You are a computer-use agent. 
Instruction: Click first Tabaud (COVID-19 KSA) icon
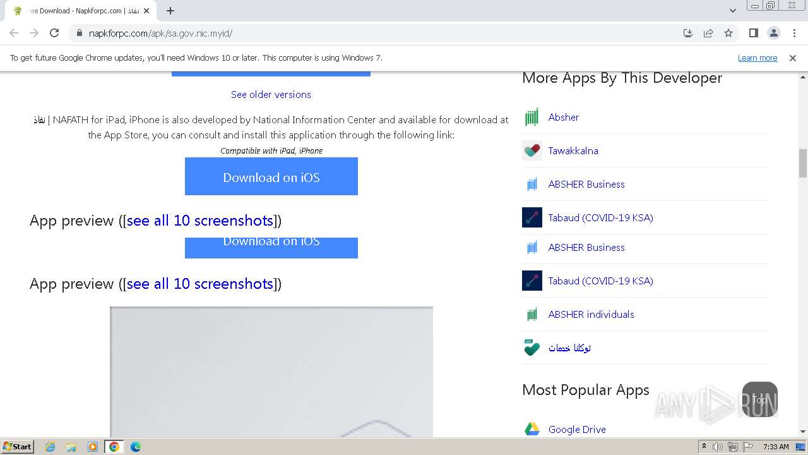point(532,217)
